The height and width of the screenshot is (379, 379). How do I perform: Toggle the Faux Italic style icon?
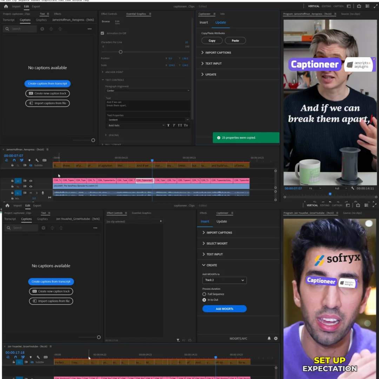174,125
